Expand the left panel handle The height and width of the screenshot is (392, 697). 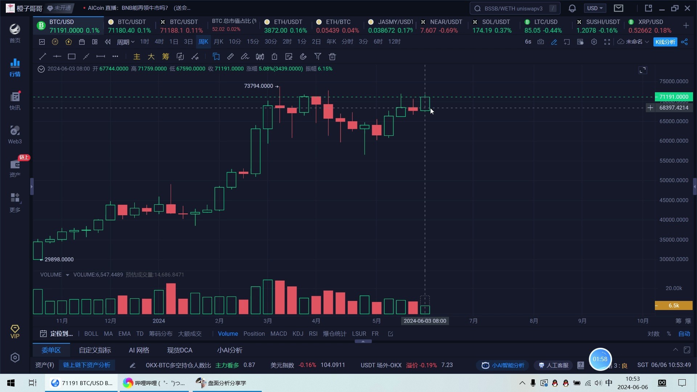pyautogui.click(x=32, y=187)
